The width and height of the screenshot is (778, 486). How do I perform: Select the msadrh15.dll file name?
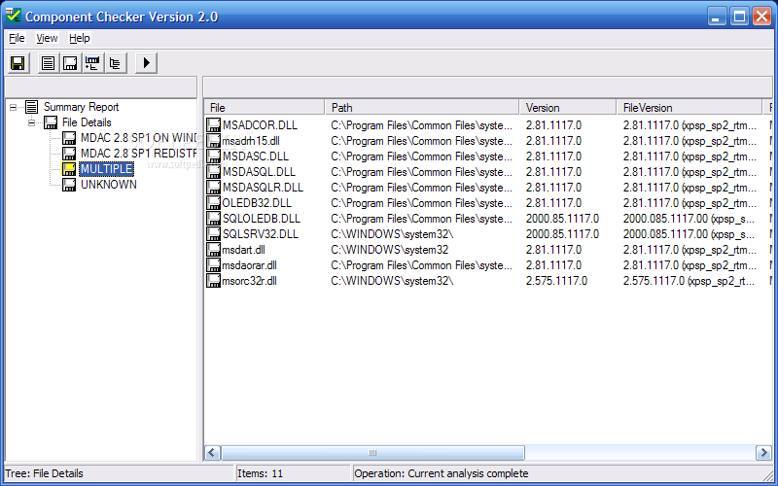pyautogui.click(x=251, y=141)
